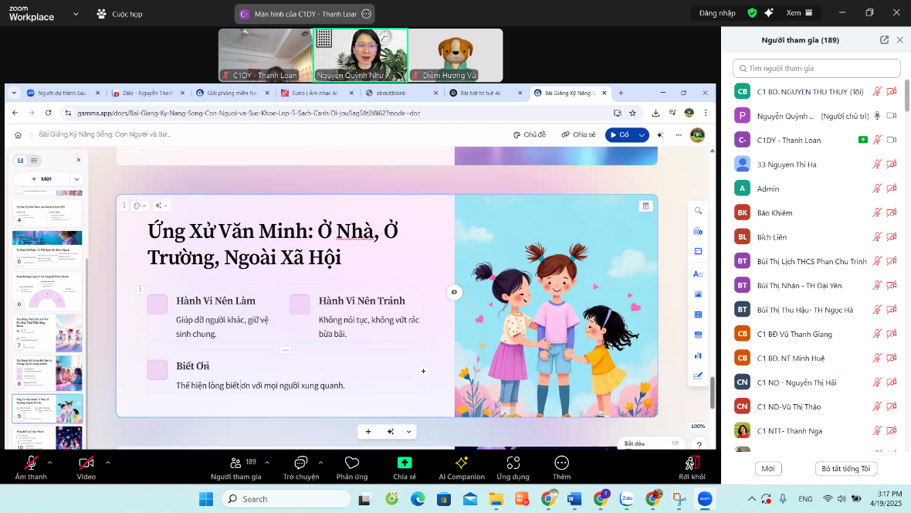Select slide 5 thumbnail in sidebar
This screenshot has height=513, width=911.
[47, 248]
